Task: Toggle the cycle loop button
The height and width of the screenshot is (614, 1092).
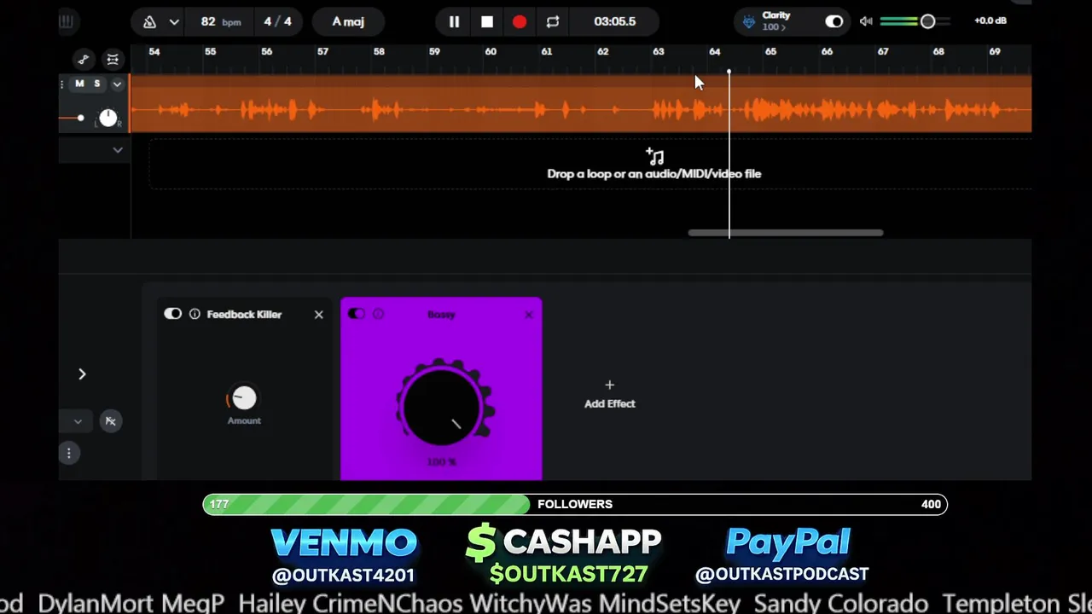Action: tap(553, 21)
